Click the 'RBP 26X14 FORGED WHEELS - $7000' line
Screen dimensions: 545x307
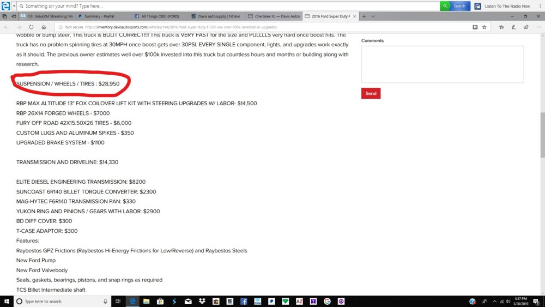tap(63, 113)
